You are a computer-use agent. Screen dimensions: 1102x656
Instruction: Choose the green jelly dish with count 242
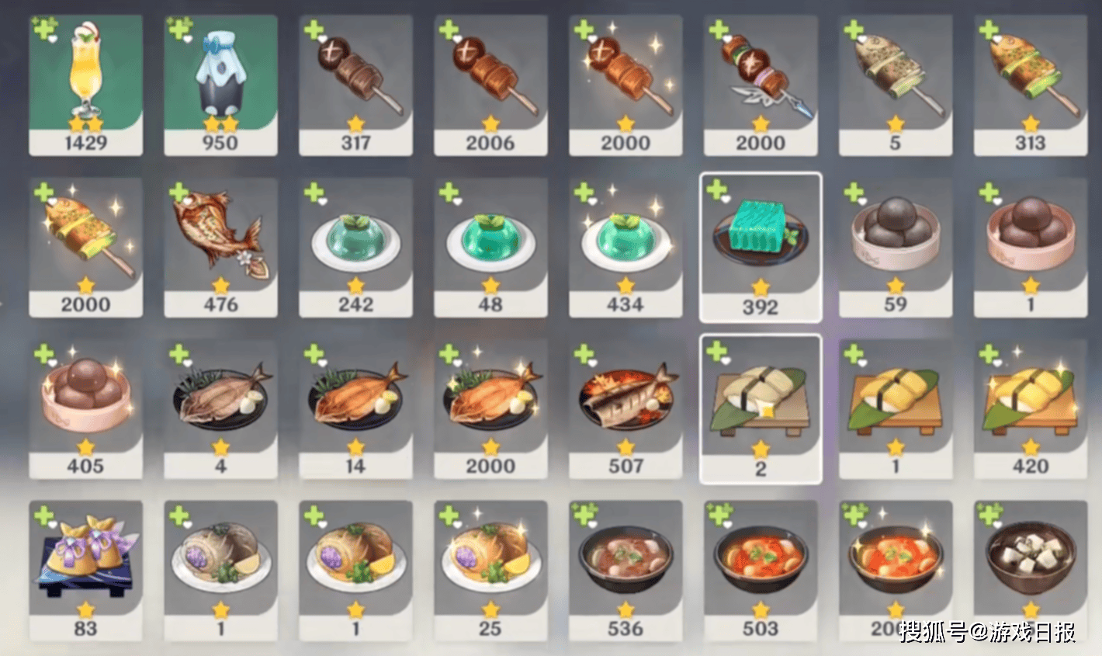(x=355, y=248)
